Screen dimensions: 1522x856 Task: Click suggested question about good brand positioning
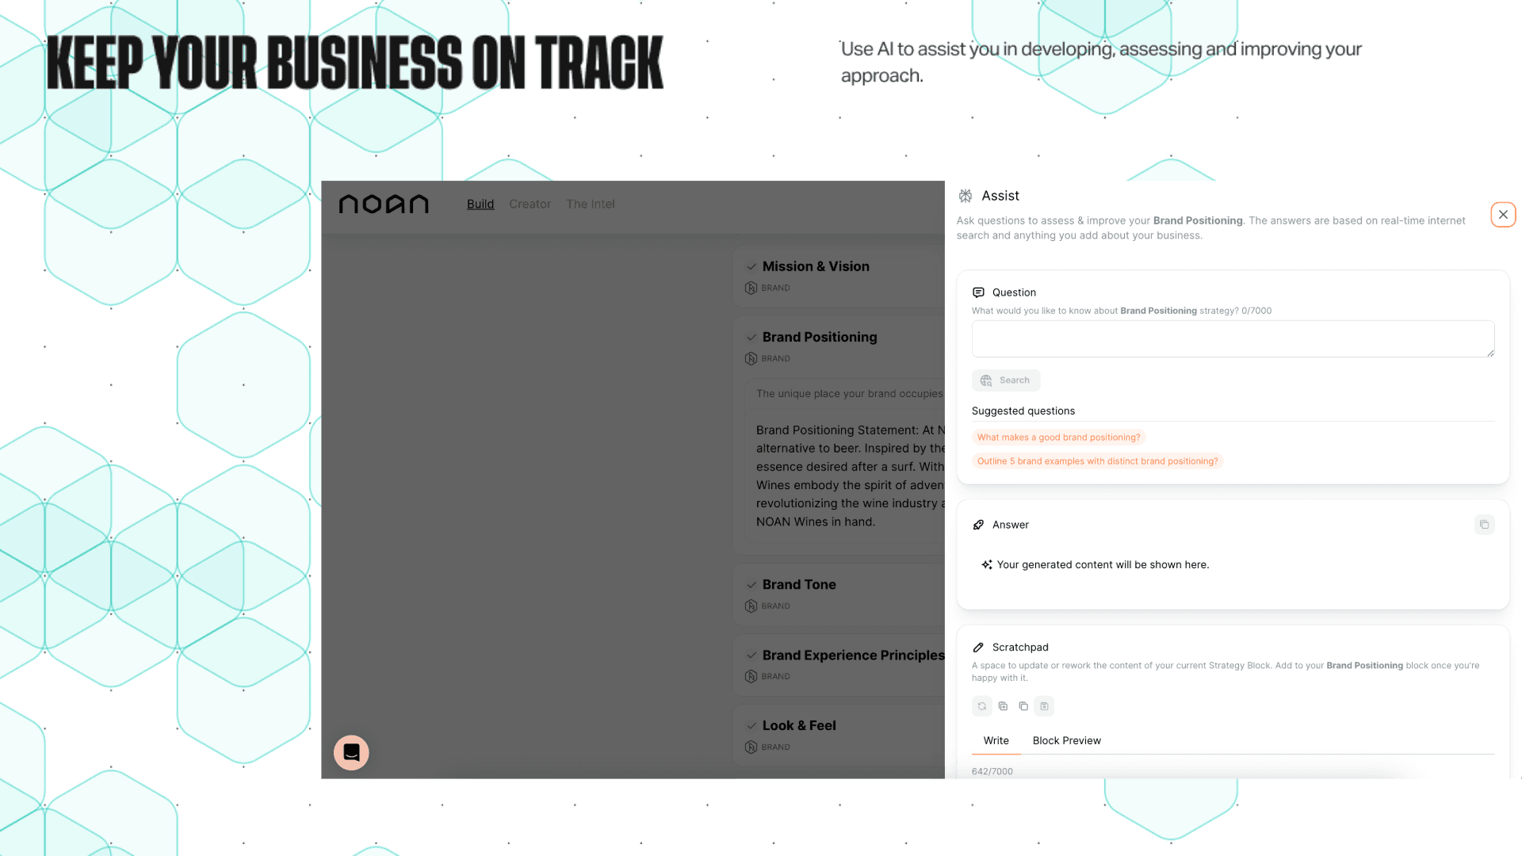click(x=1058, y=436)
